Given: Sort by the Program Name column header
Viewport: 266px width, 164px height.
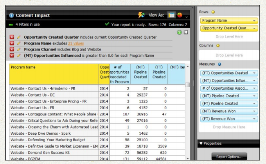Looking at the screenshot, I should [x=54, y=67].
